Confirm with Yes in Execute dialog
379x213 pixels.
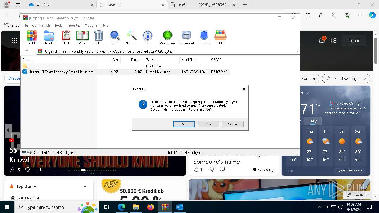tap(184, 124)
